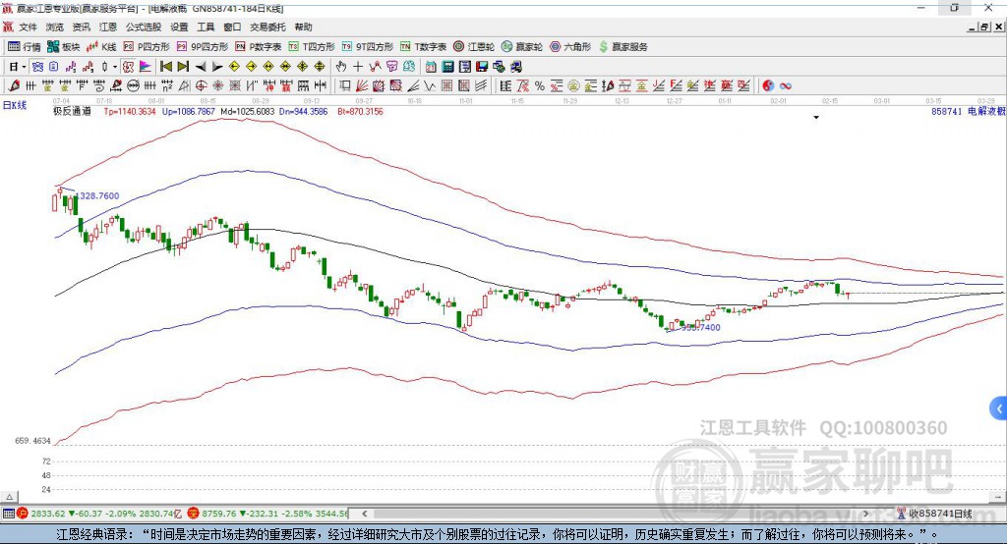Screen dimensions: 1007x544
Task: Select the percent % retracement tool
Action: point(540,86)
